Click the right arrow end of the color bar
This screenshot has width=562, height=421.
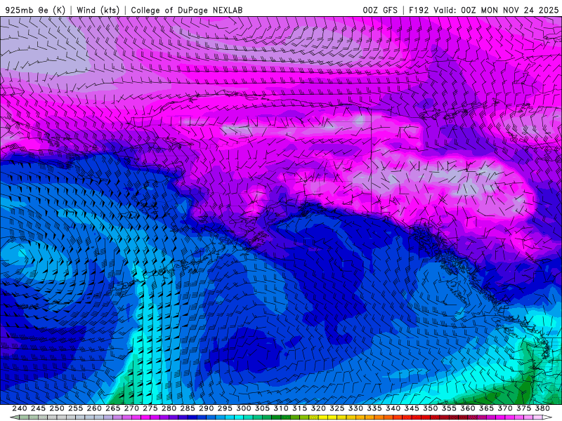tap(548, 417)
